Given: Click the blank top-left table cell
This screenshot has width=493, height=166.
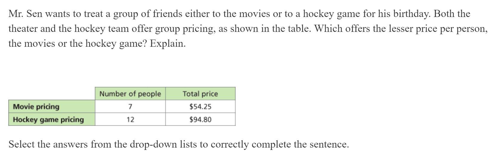Looking at the screenshot, I should click(x=52, y=94).
